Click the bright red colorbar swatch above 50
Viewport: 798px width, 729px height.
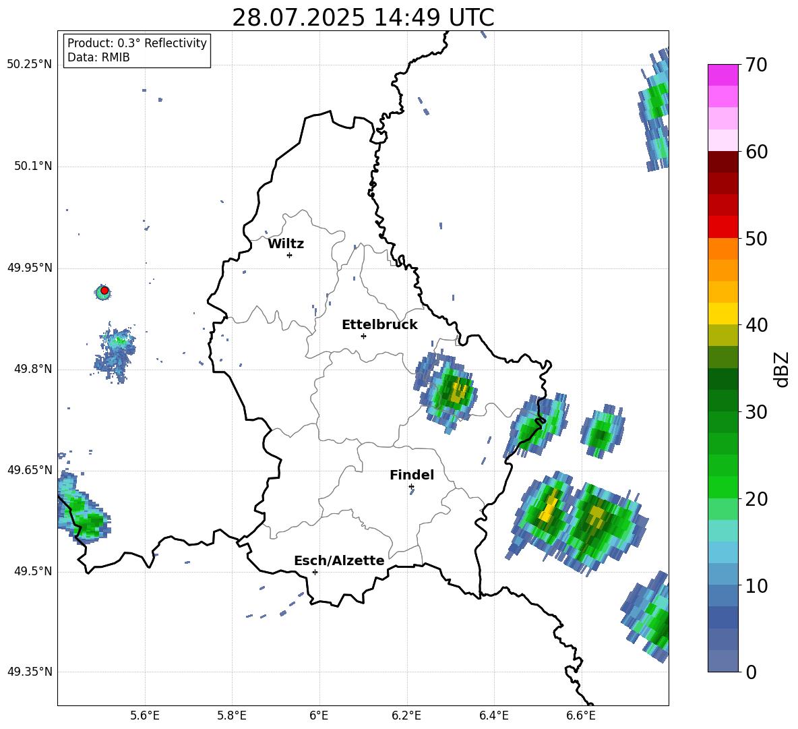pos(723,227)
